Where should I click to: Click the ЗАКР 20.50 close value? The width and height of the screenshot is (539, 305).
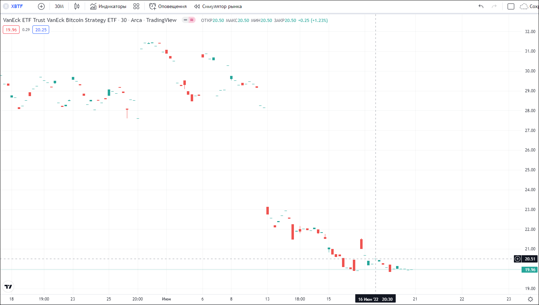(285, 21)
